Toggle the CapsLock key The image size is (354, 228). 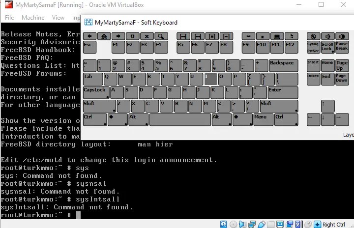pos(96,92)
